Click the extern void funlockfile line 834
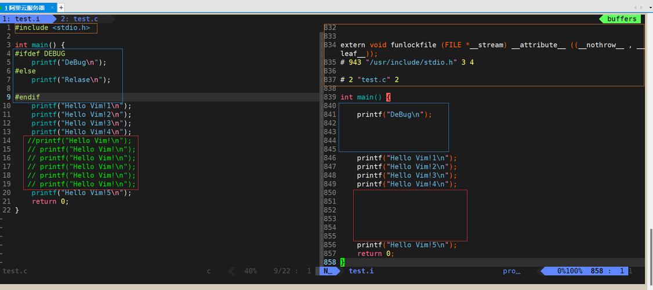The height and width of the screenshot is (290, 653). point(492,45)
